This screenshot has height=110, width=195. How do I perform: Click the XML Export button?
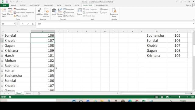click(x=104, y=13)
